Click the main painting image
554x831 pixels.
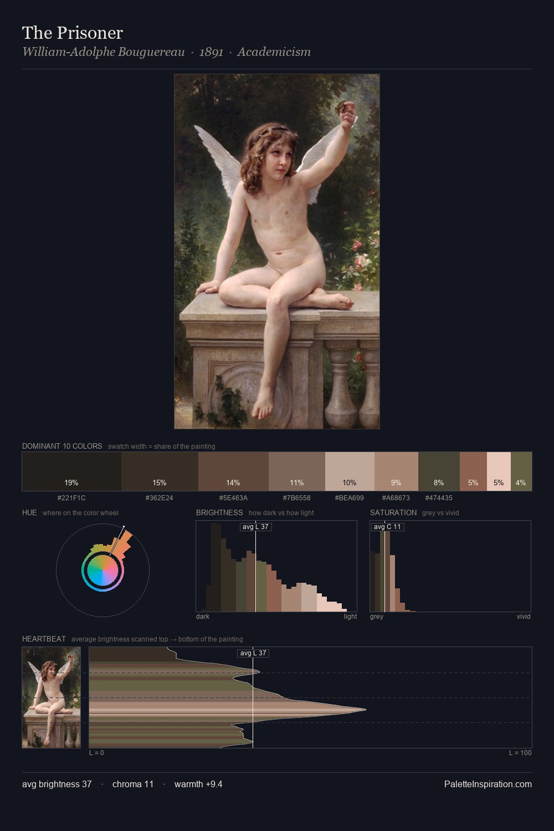(277, 252)
